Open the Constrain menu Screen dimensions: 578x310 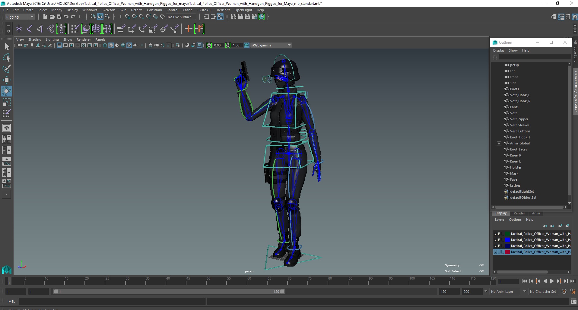154,10
